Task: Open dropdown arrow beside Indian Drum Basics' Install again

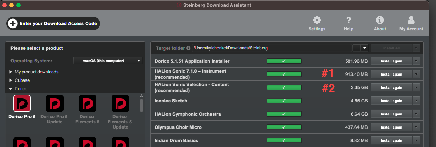Action: click(416, 140)
